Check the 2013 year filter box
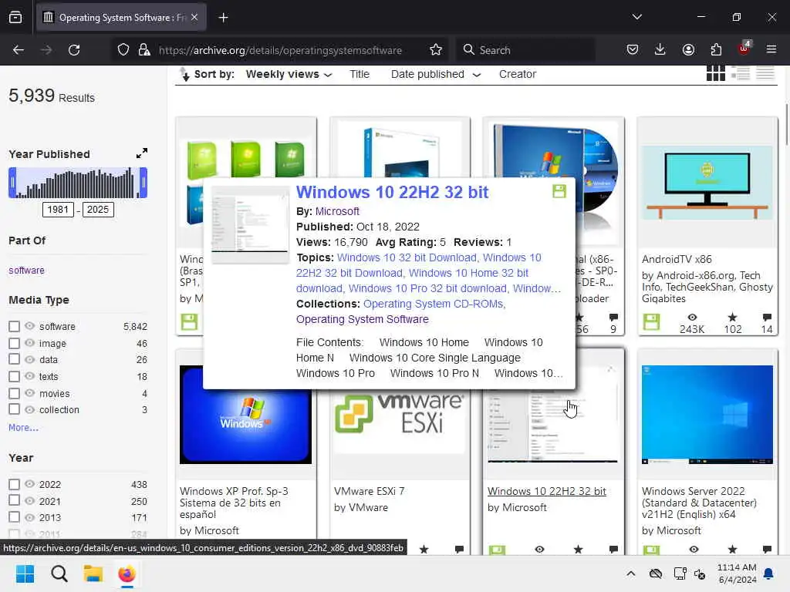 pos(14,517)
